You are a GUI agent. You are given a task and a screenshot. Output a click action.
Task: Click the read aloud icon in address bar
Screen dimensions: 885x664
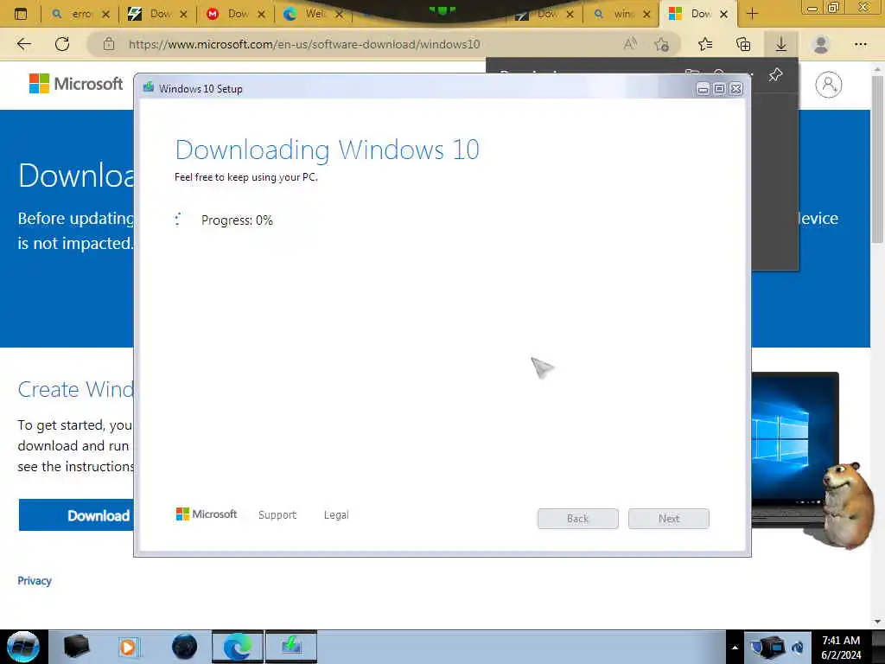[x=630, y=44]
